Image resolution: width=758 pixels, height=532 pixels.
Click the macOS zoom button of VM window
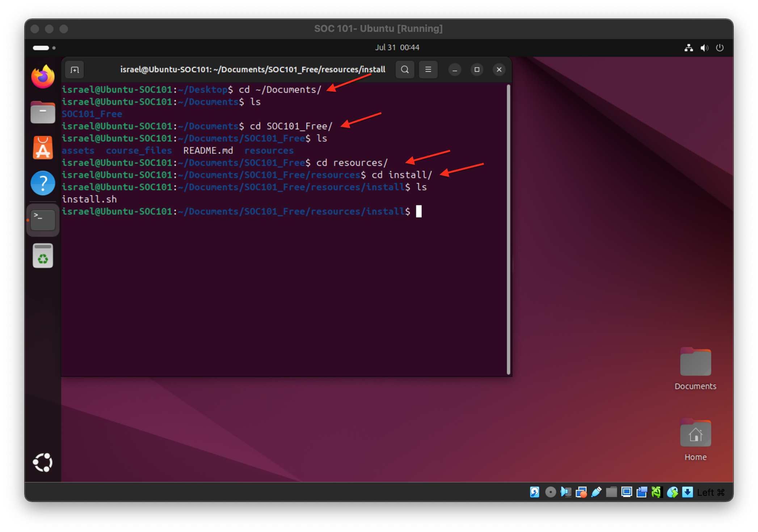(x=64, y=29)
